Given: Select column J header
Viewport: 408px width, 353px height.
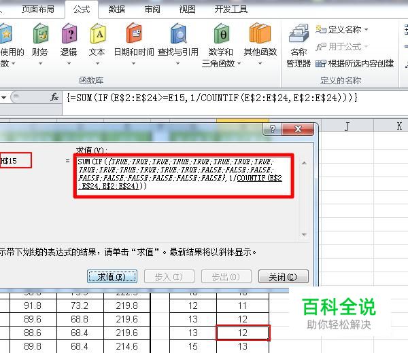Looking at the screenshot, I should [x=347, y=126].
